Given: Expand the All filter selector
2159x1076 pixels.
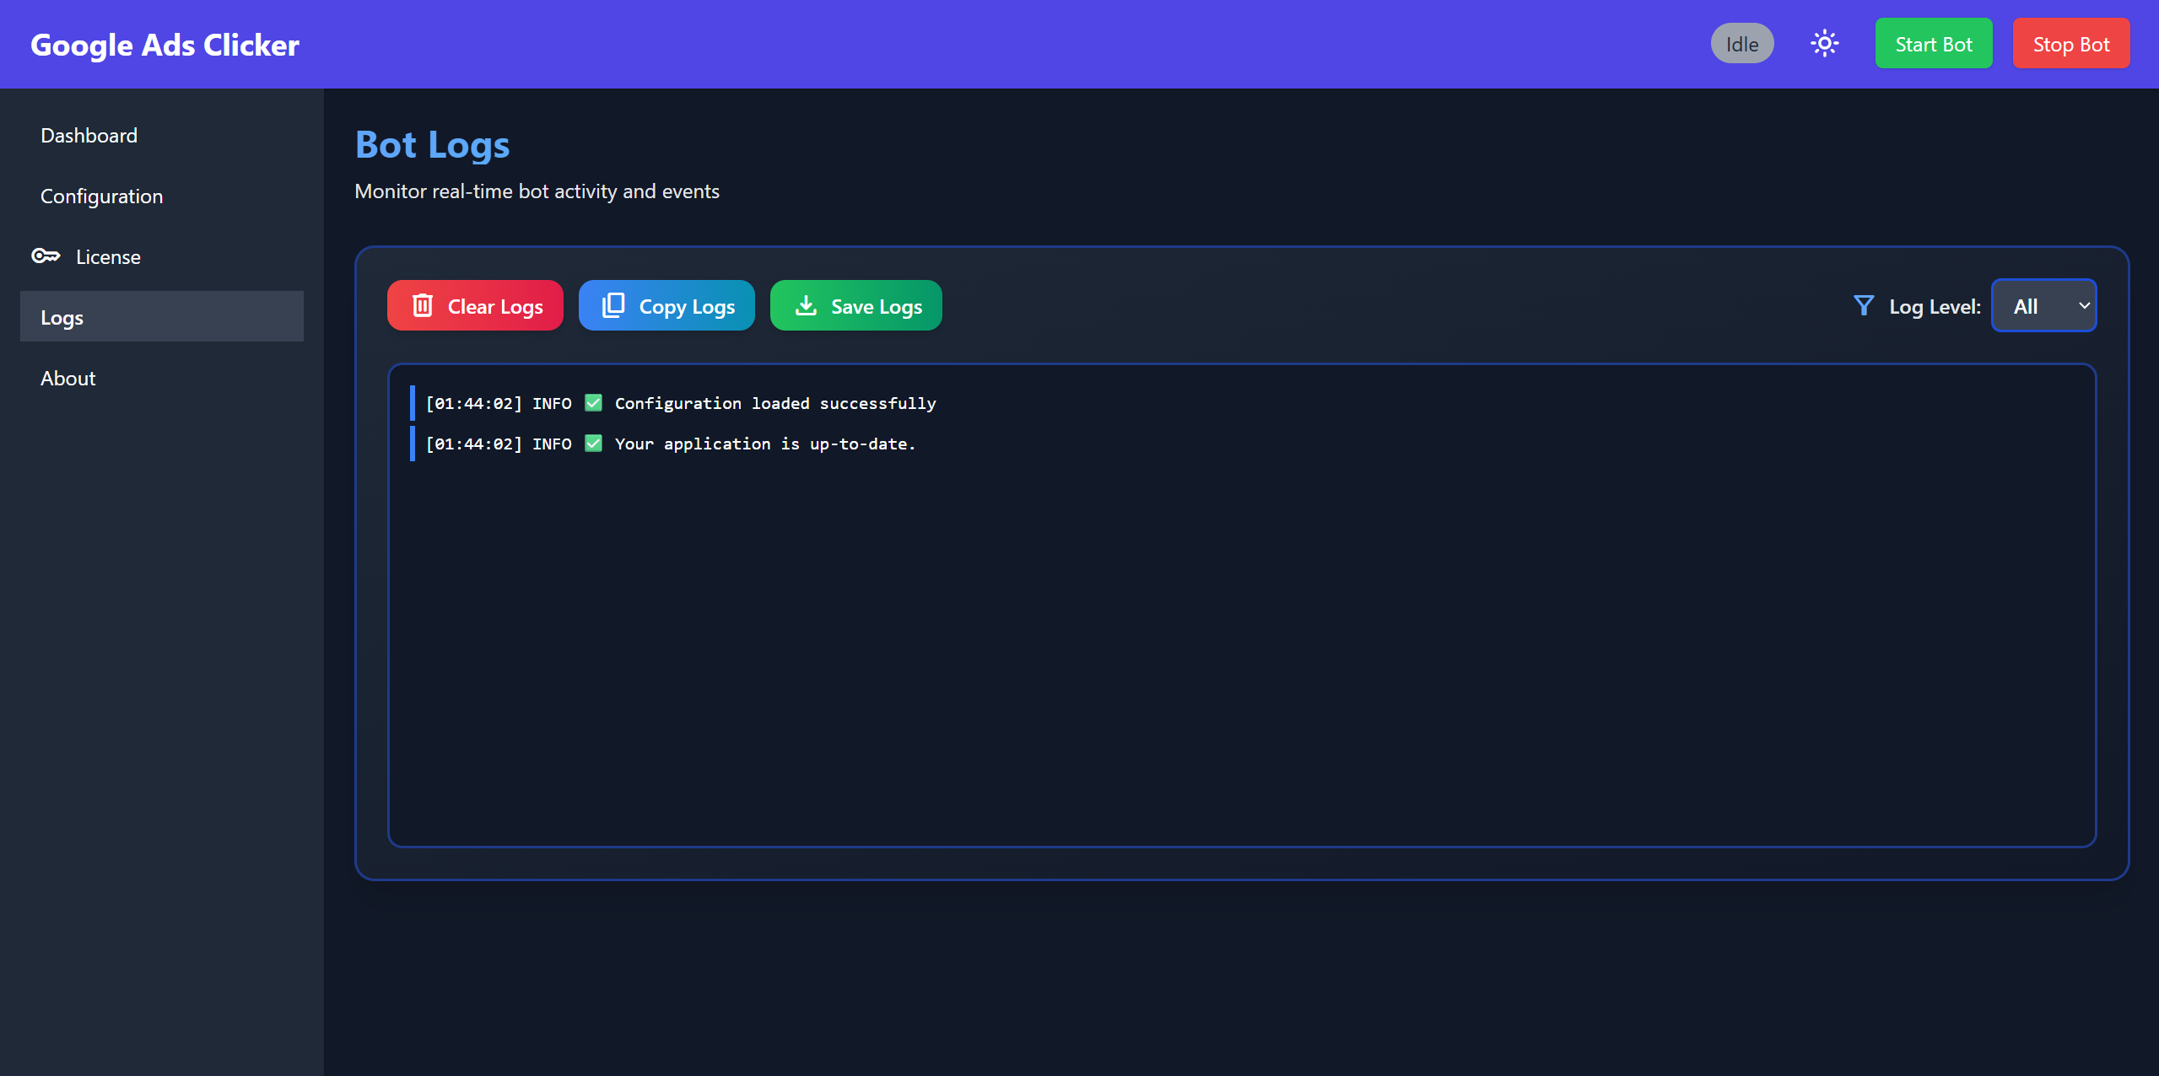Looking at the screenshot, I should [2043, 305].
